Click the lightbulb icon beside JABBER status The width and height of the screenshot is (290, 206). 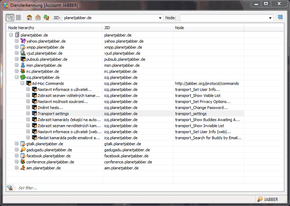click(x=260, y=199)
